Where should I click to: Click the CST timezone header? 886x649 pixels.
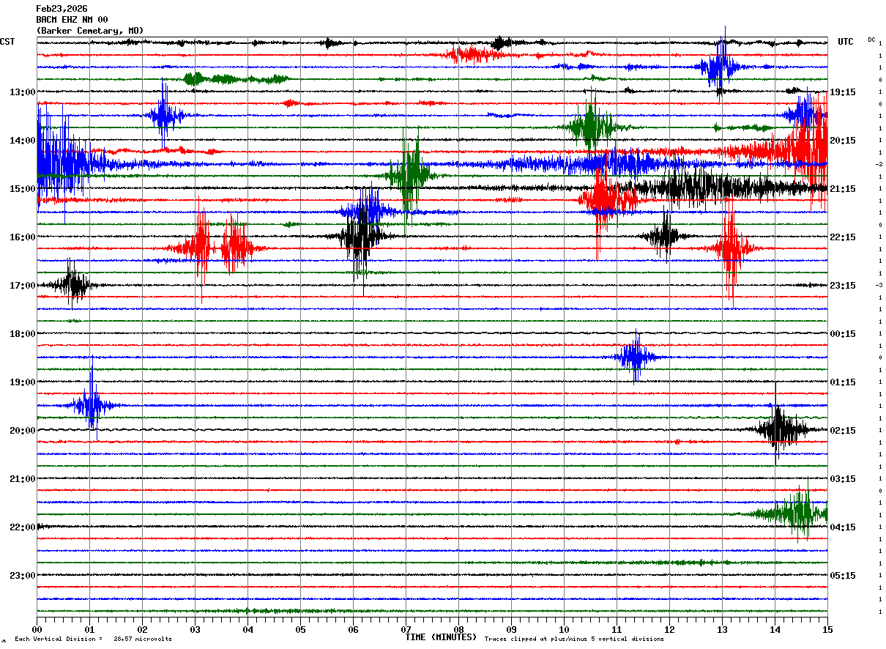point(7,42)
